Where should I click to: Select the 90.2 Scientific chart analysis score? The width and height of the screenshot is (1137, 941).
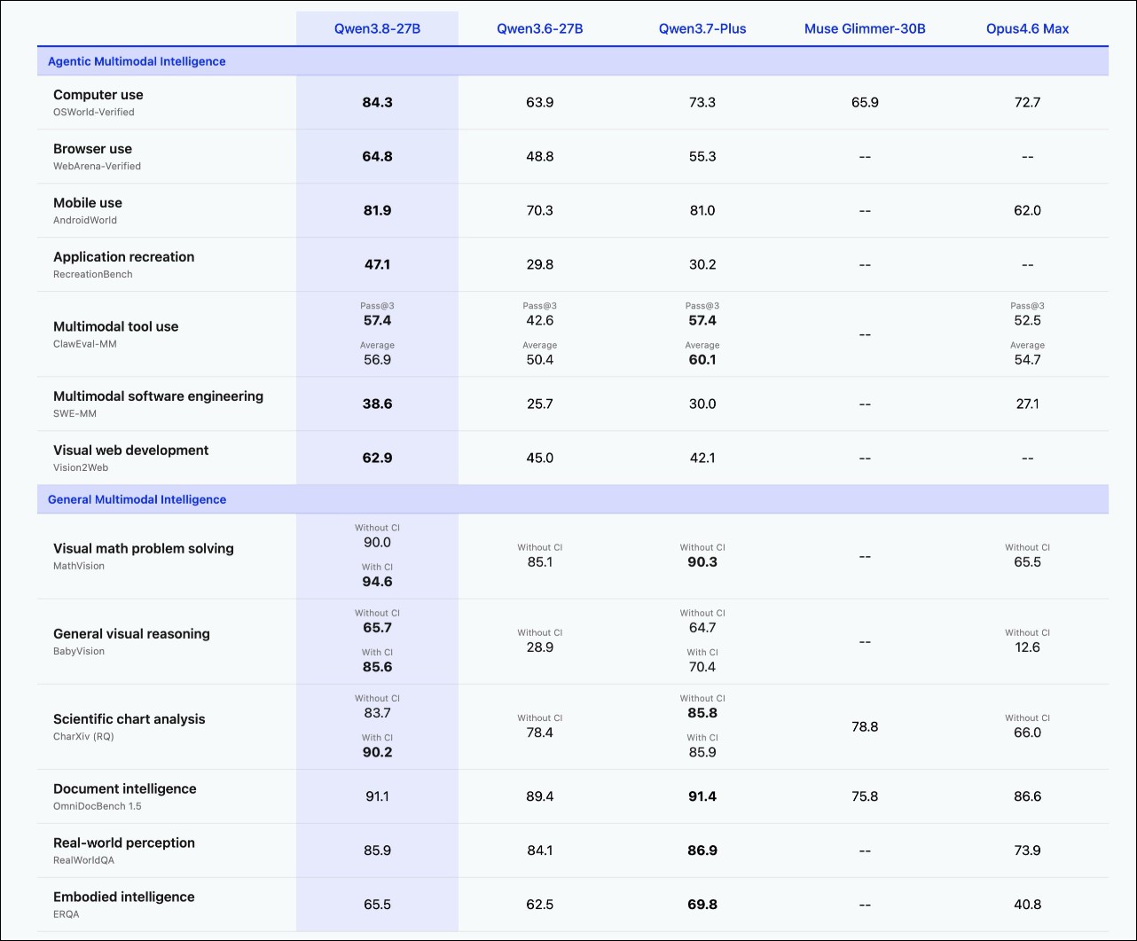point(377,752)
